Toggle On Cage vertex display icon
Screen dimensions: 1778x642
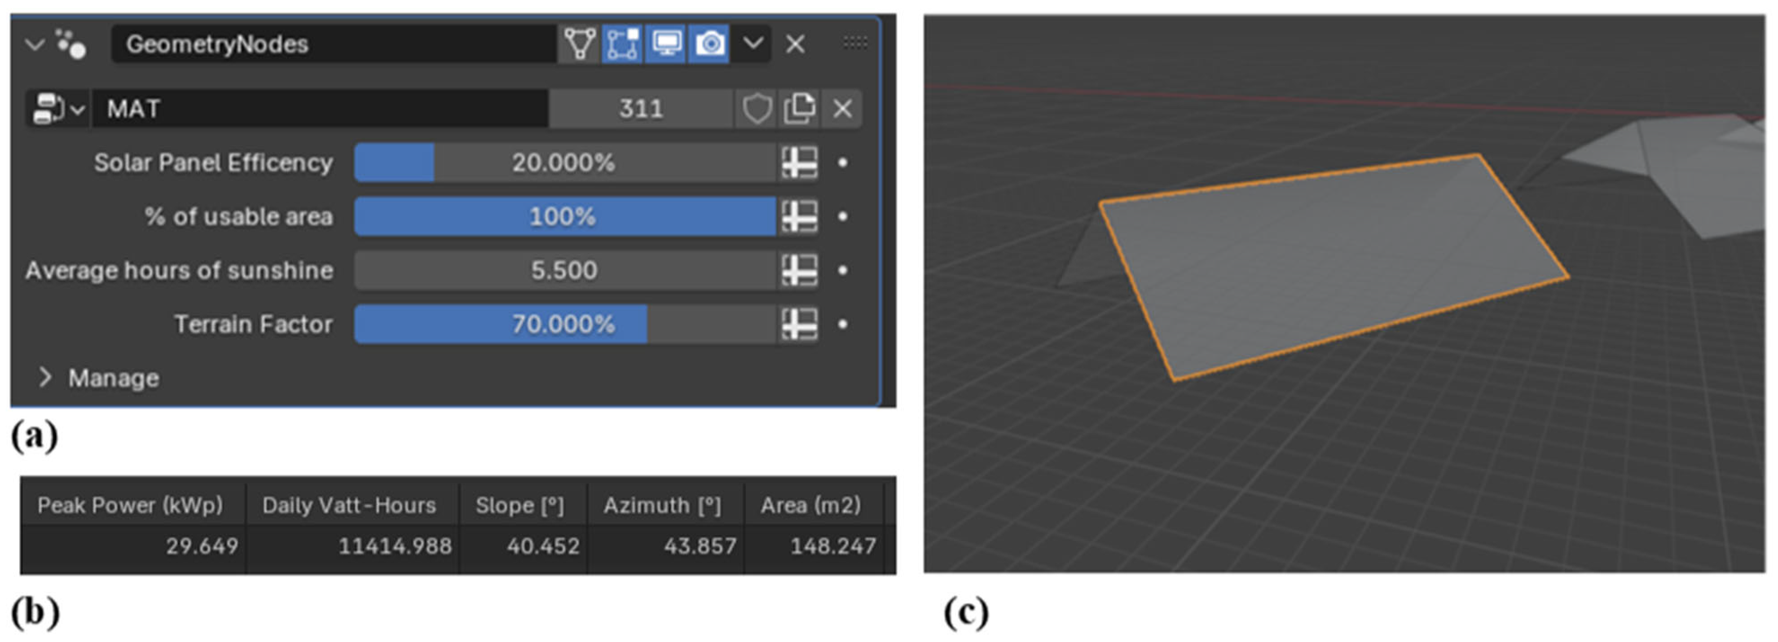pyautogui.click(x=579, y=44)
